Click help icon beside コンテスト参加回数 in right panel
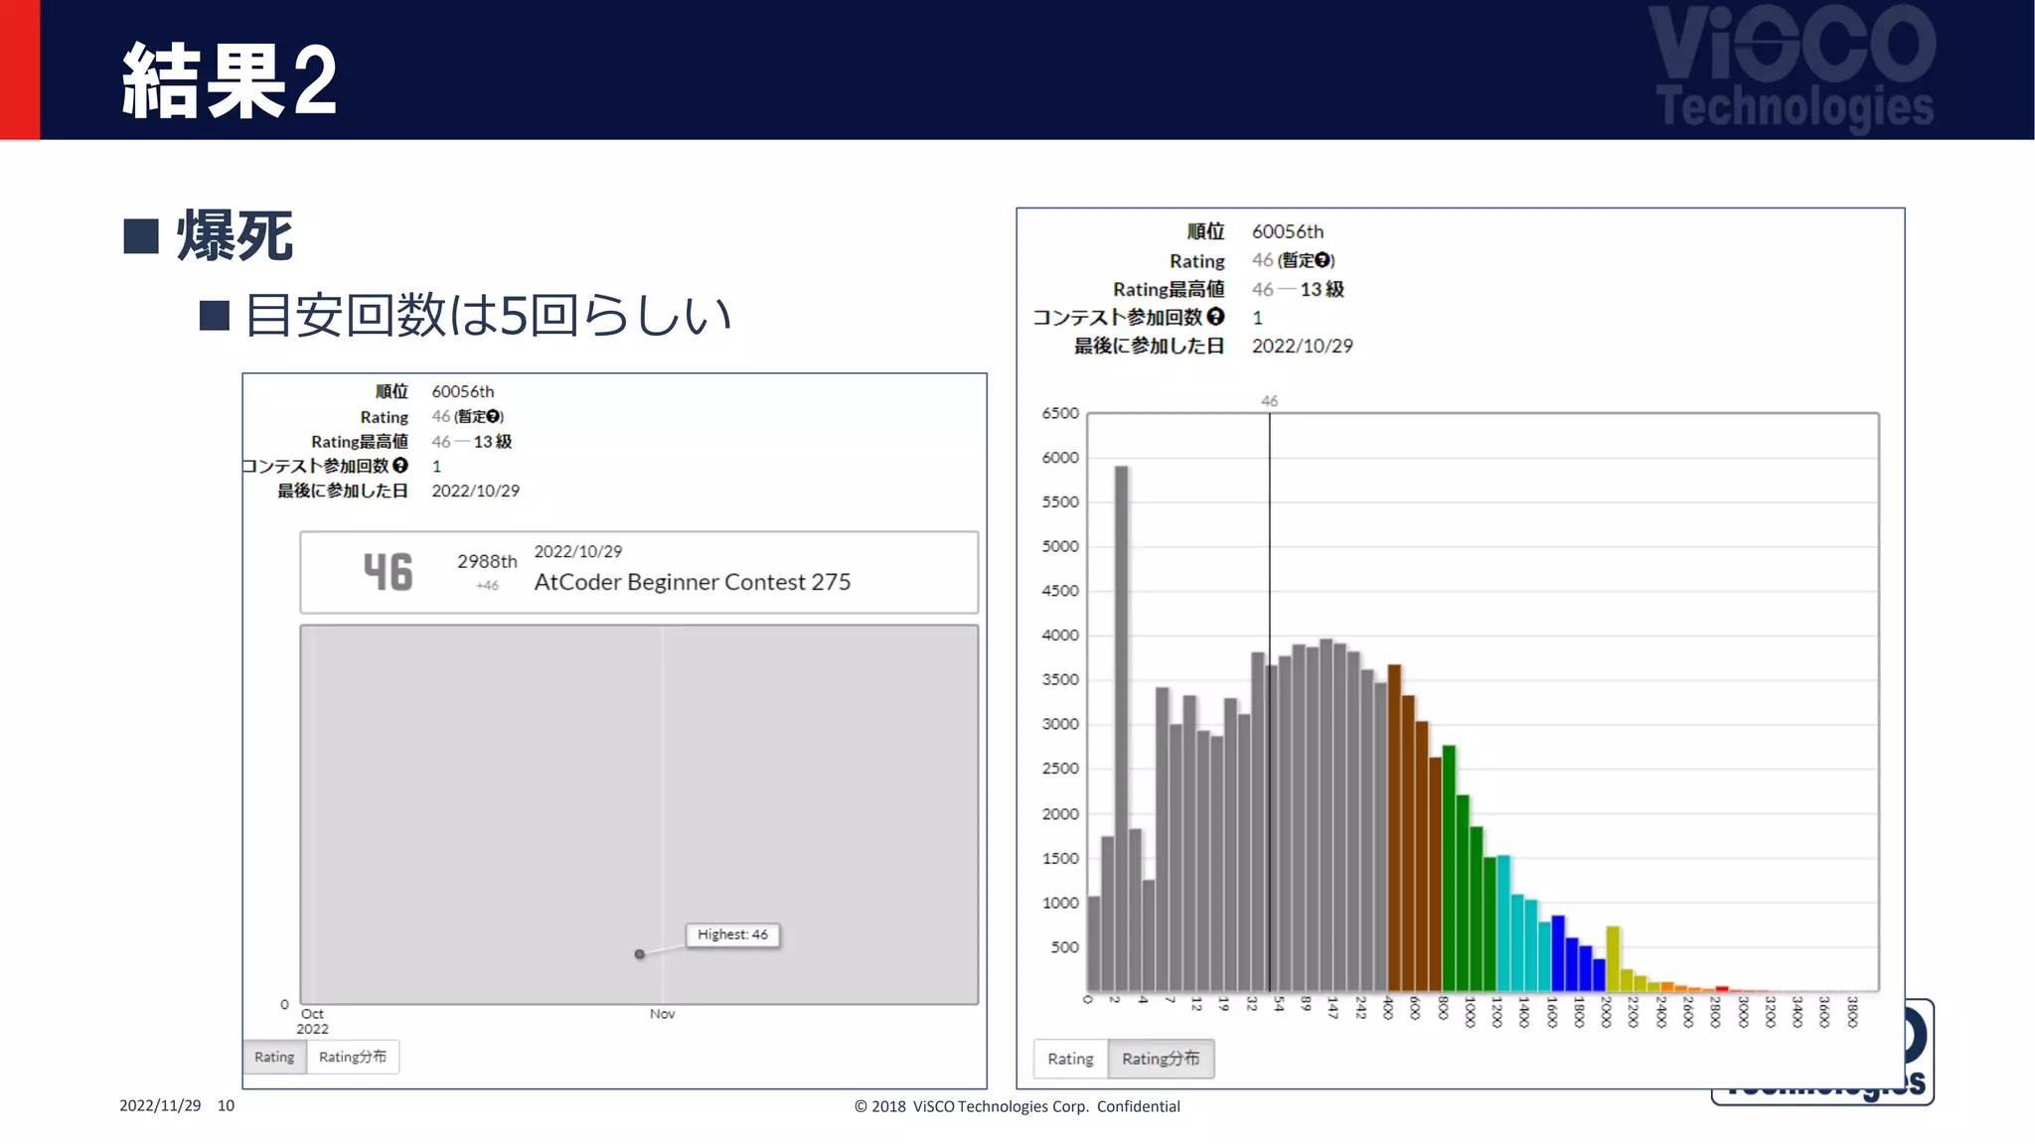 tap(1215, 317)
